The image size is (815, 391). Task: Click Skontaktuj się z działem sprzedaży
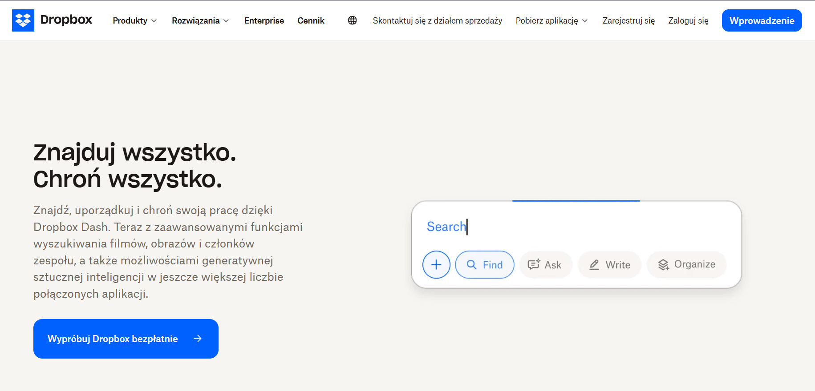pos(437,20)
